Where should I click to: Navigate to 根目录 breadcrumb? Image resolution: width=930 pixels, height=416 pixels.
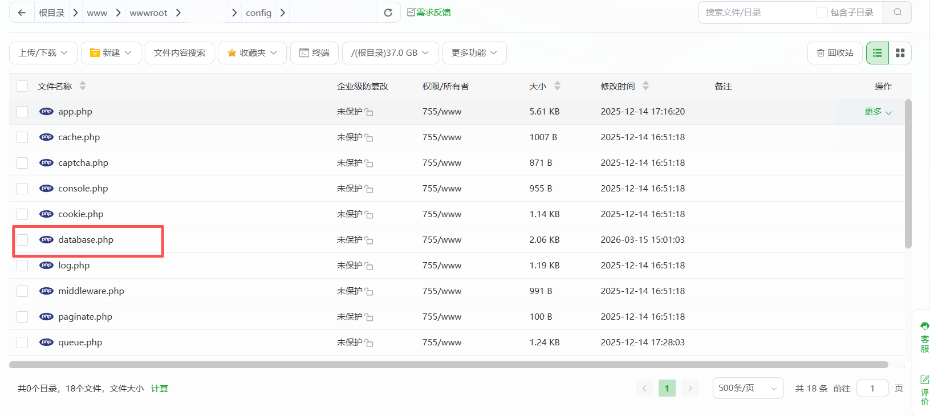(51, 13)
